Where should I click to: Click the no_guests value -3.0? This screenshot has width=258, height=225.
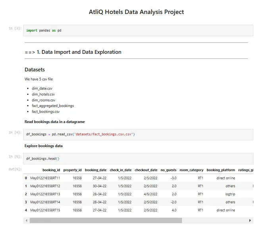173,178
